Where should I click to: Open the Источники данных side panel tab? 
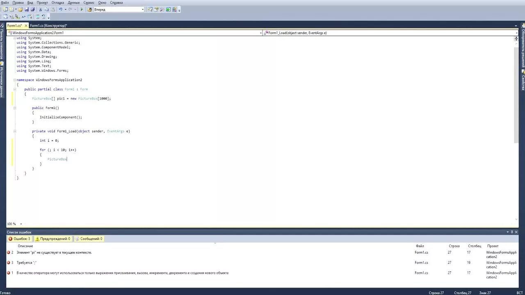point(2,79)
